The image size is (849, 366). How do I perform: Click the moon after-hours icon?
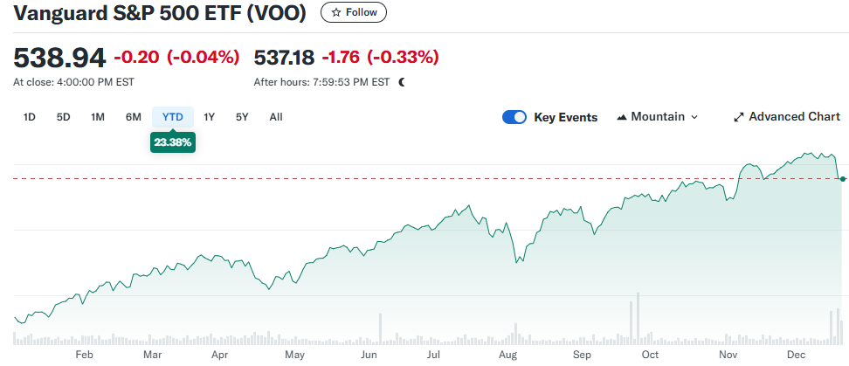tap(402, 82)
